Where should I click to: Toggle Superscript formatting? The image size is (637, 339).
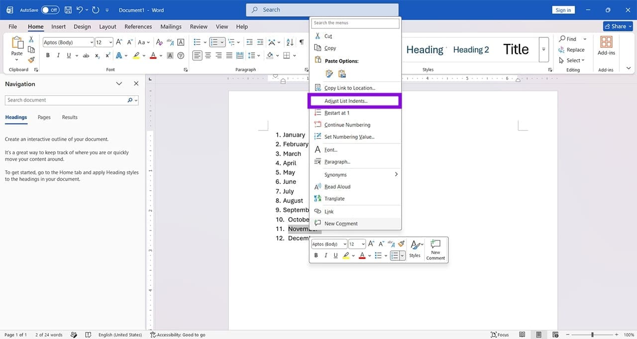point(108,56)
